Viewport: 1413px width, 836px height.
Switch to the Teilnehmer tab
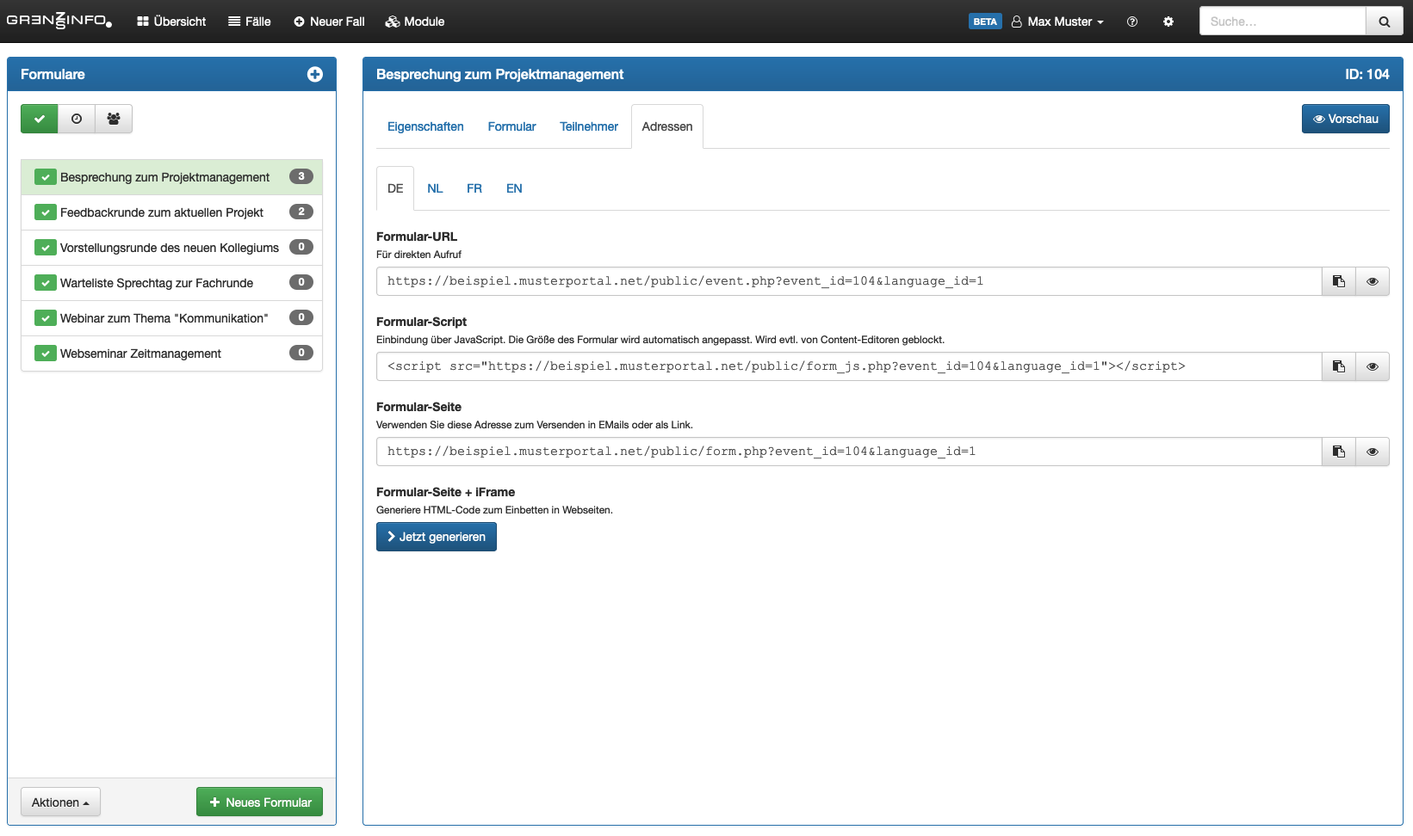pyautogui.click(x=589, y=126)
